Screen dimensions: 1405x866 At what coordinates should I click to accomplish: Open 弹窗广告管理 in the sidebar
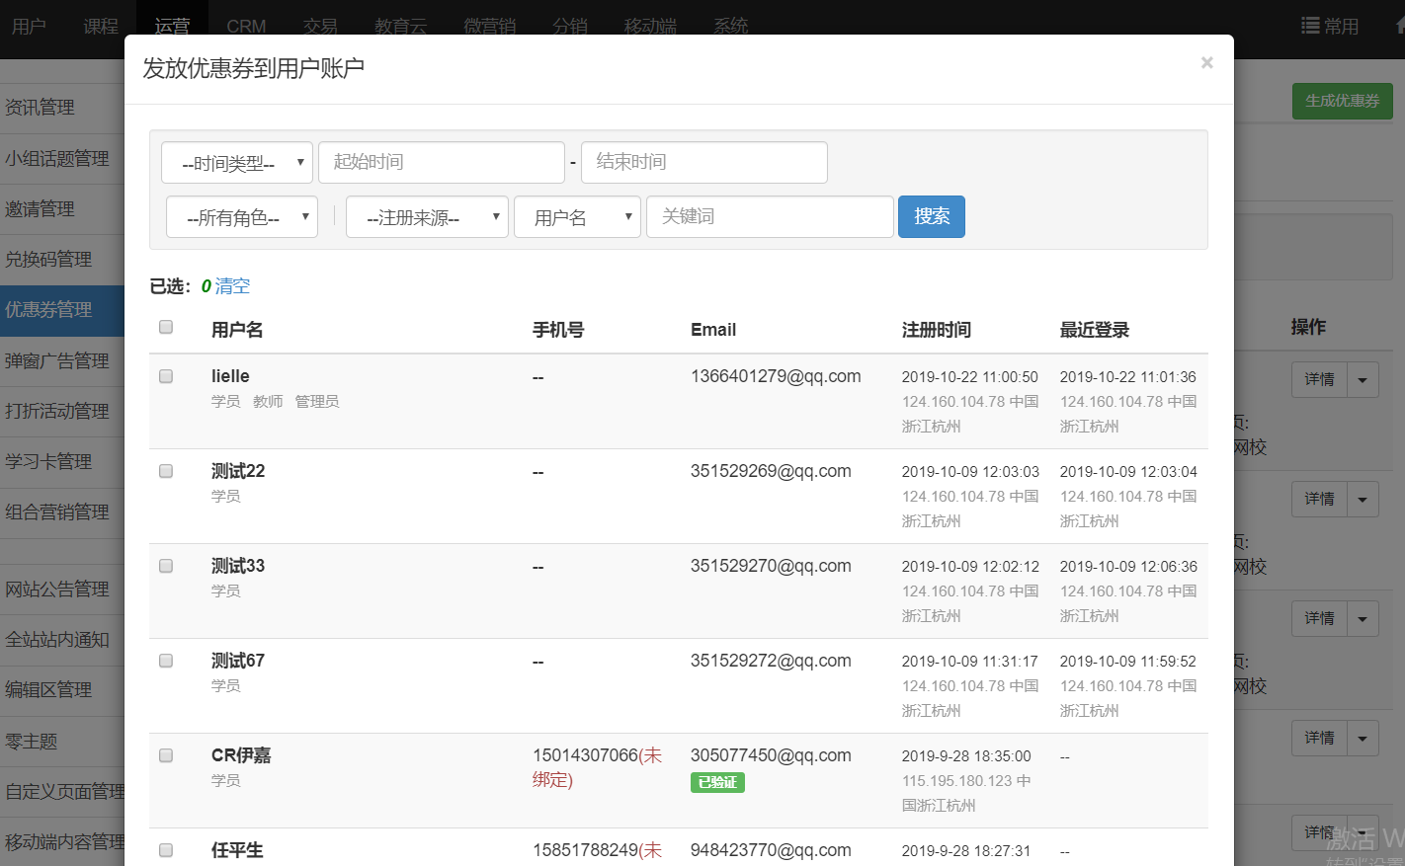(57, 360)
